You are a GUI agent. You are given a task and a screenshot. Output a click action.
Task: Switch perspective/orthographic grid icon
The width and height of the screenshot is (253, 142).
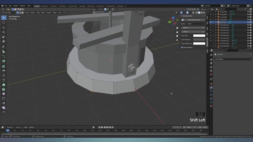[x=177, y=40]
